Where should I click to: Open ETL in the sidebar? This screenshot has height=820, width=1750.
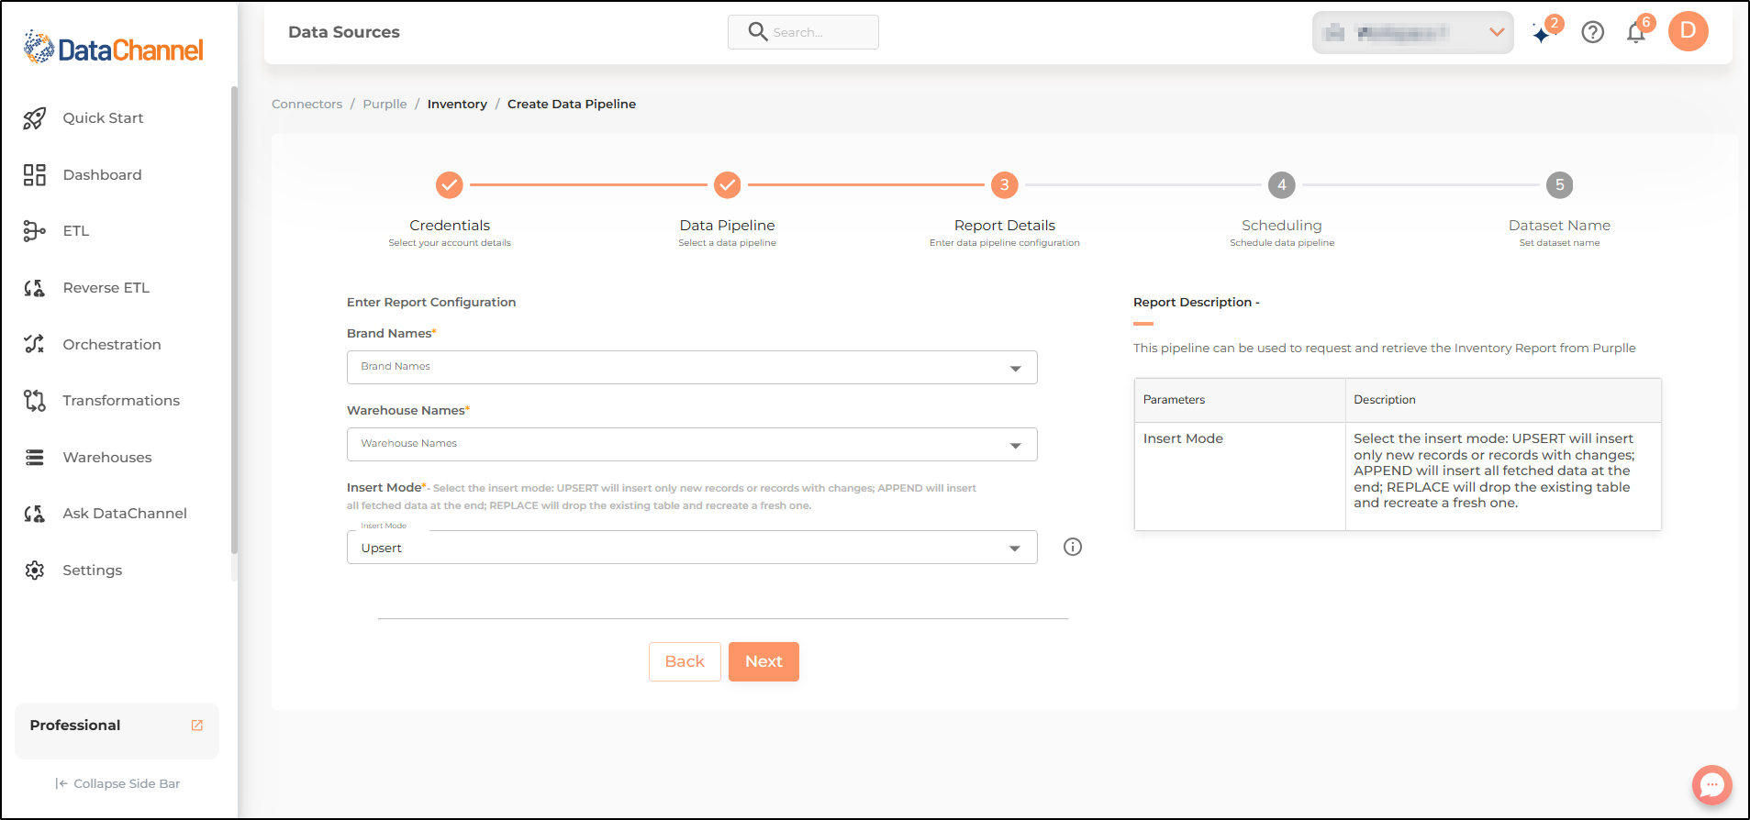pyautogui.click(x=76, y=231)
